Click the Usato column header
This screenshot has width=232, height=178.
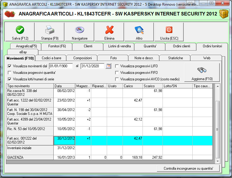pos(115,86)
